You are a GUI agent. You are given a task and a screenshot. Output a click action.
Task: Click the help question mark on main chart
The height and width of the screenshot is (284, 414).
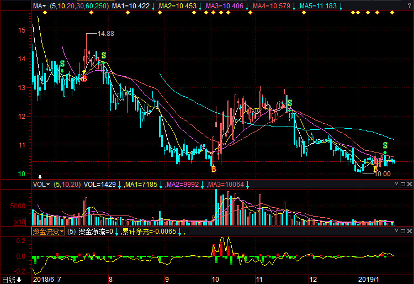tap(409, 6)
